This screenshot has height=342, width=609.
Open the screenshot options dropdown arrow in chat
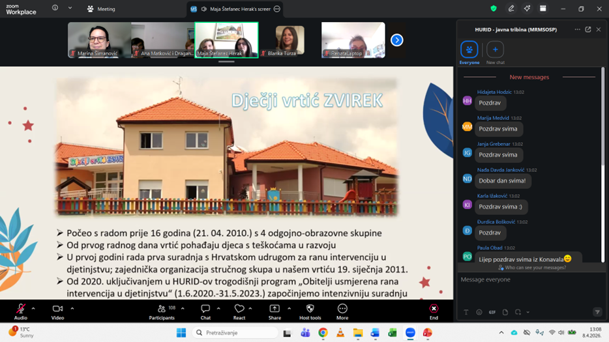(x=527, y=313)
